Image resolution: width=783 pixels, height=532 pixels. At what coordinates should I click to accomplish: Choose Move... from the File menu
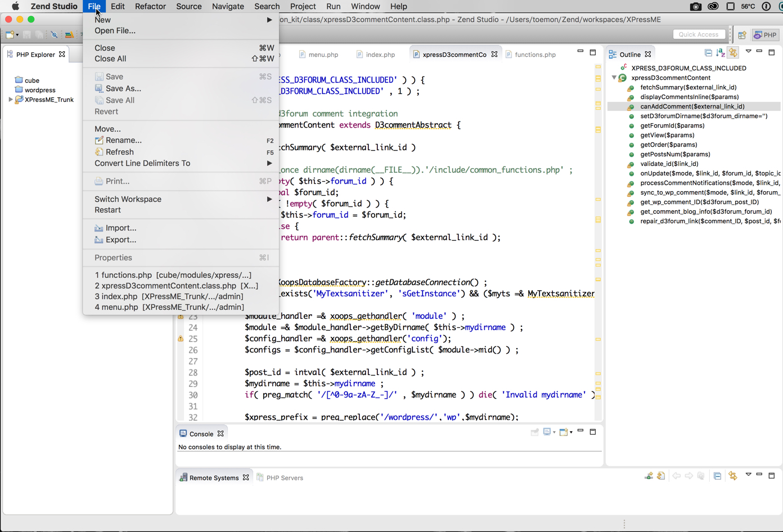point(181,129)
